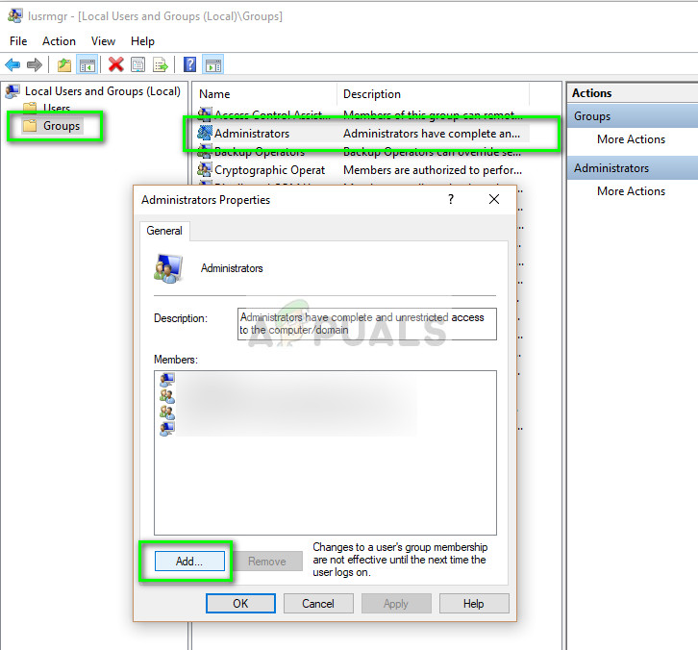
Task: Click the Administrators group icon in the list
Action: (205, 133)
